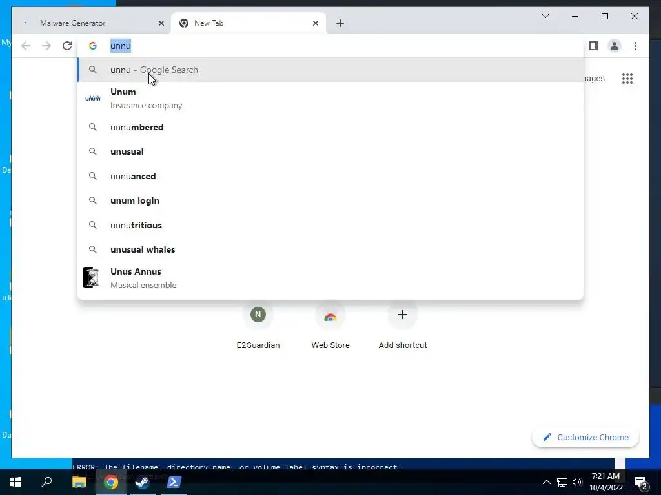Viewport: 661px width, 495px height.
Task: Switch to the Malware Generator tab
Action: click(x=92, y=23)
